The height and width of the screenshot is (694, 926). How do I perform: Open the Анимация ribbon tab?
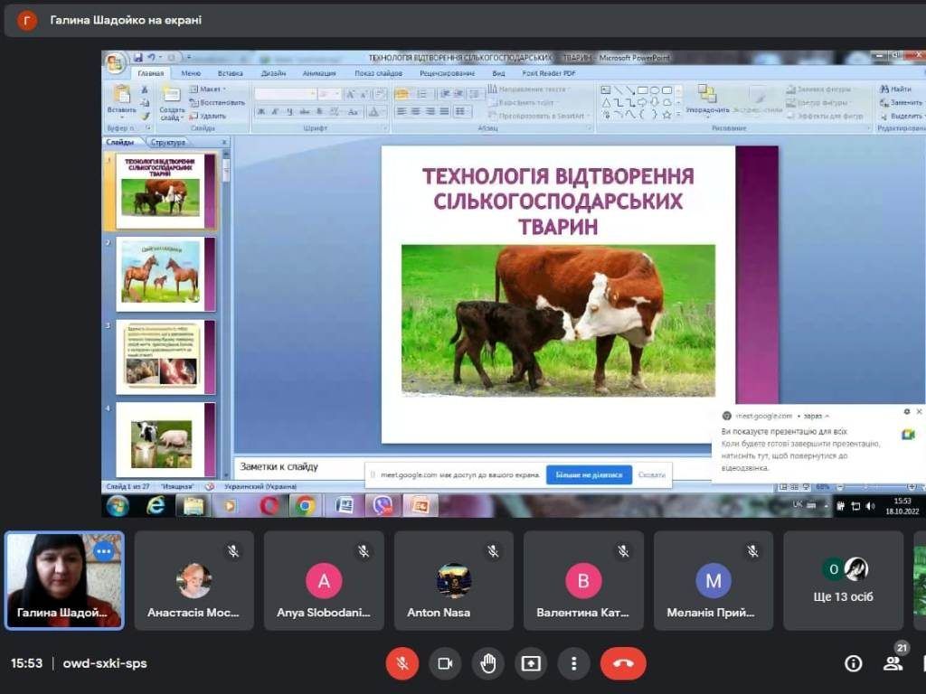tap(319, 73)
